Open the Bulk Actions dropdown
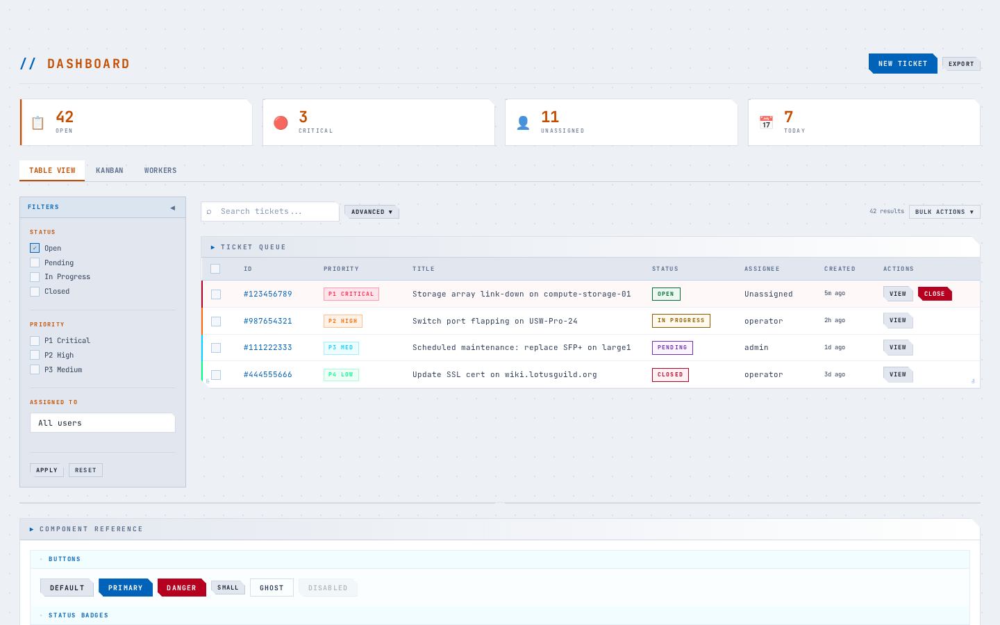The height and width of the screenshot is (625, 1000). pos(944,212)
